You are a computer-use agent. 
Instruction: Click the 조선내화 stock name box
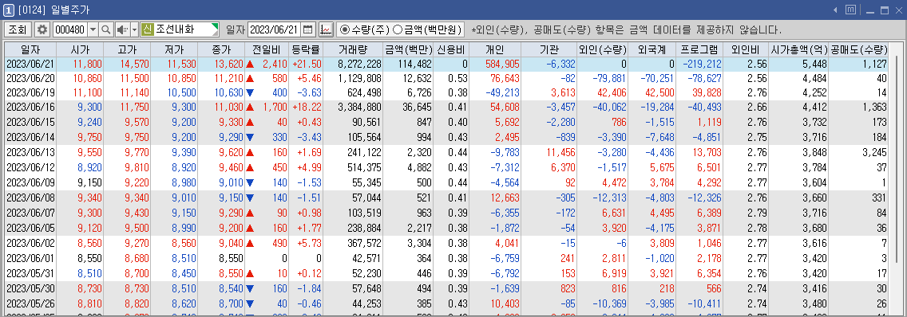[x=186, y=29]
